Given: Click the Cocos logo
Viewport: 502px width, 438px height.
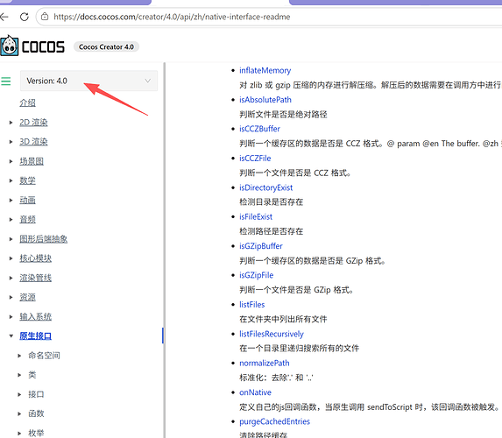Looking at the screenshot, I should (x=32, y=46).
